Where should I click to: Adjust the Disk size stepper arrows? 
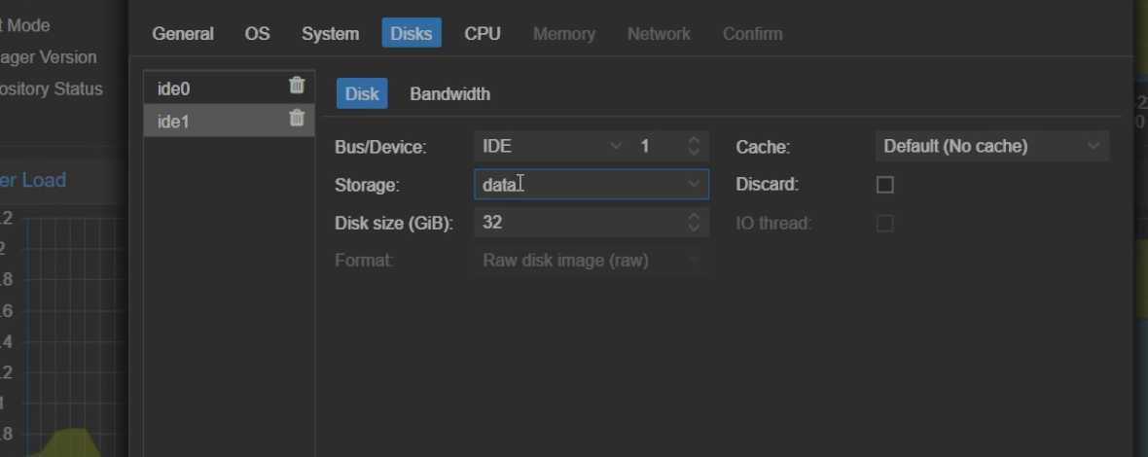(694, 223)
